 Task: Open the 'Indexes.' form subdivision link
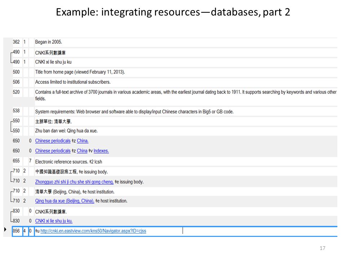(x=101, y=151)
